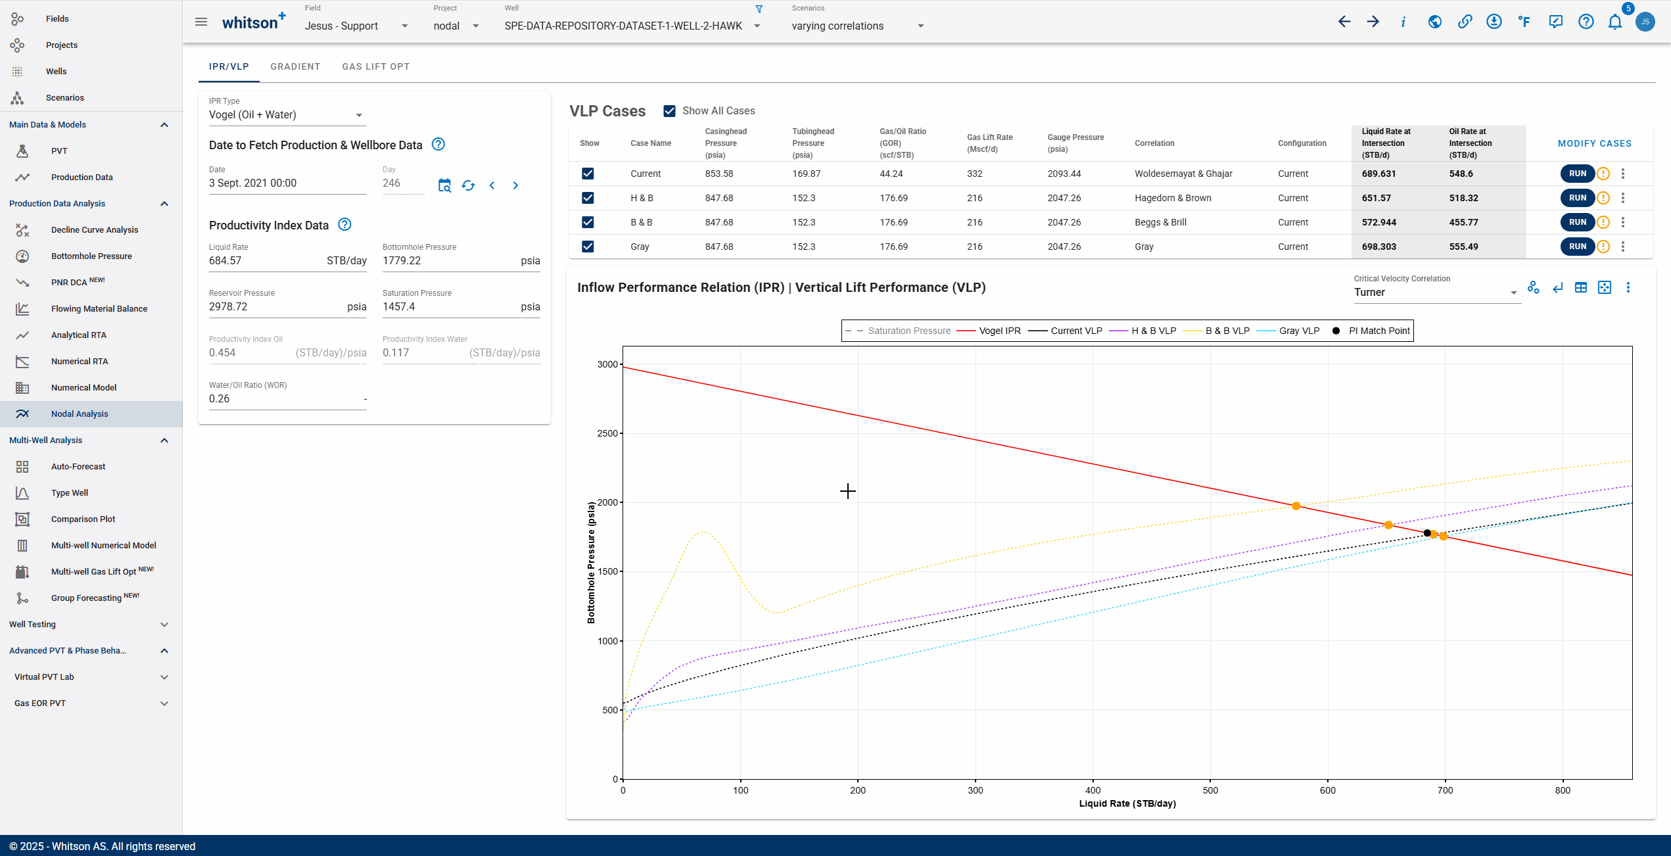Open help for Date to Fetch Production
This screenshot has width=1671, height=856.
pos(438,145)
